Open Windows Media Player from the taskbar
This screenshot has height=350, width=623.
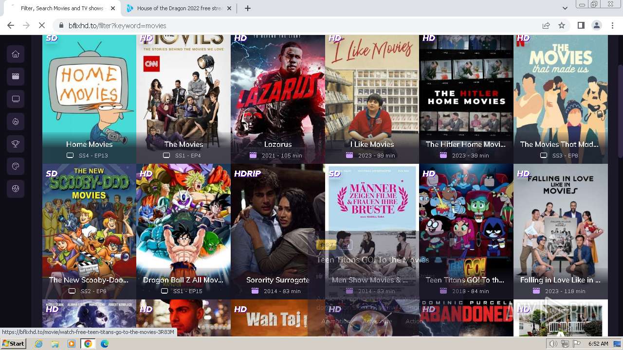[x=72, y=344]
